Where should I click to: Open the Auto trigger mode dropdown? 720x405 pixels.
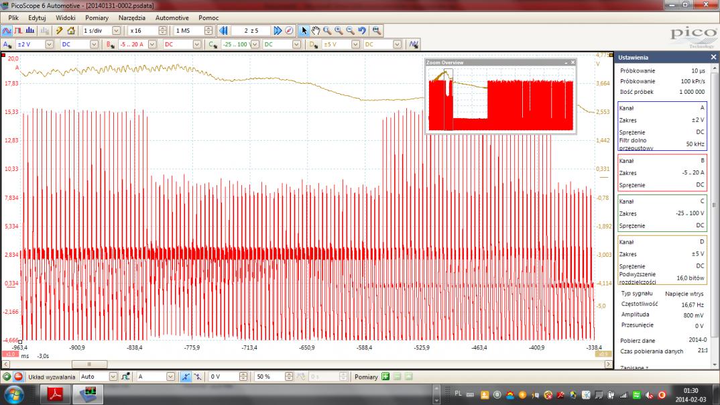[x=113, y=377]
